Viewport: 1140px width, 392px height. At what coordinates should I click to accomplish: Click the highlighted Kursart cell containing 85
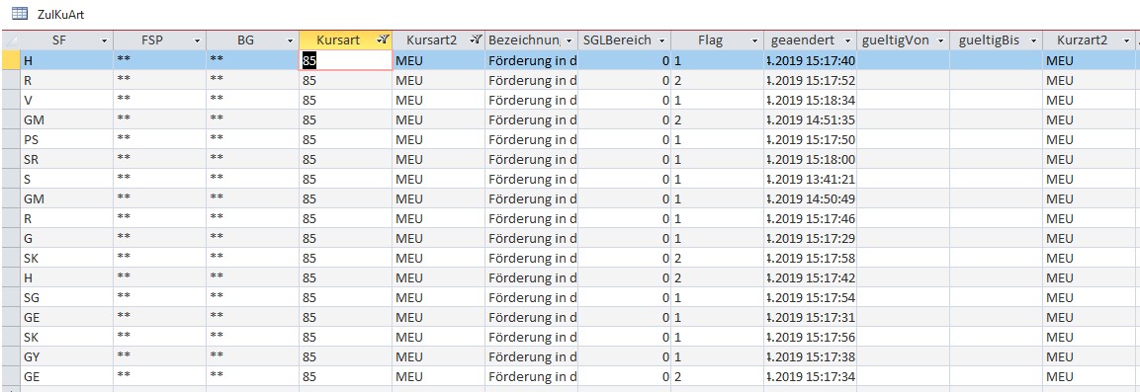[346, 61]
